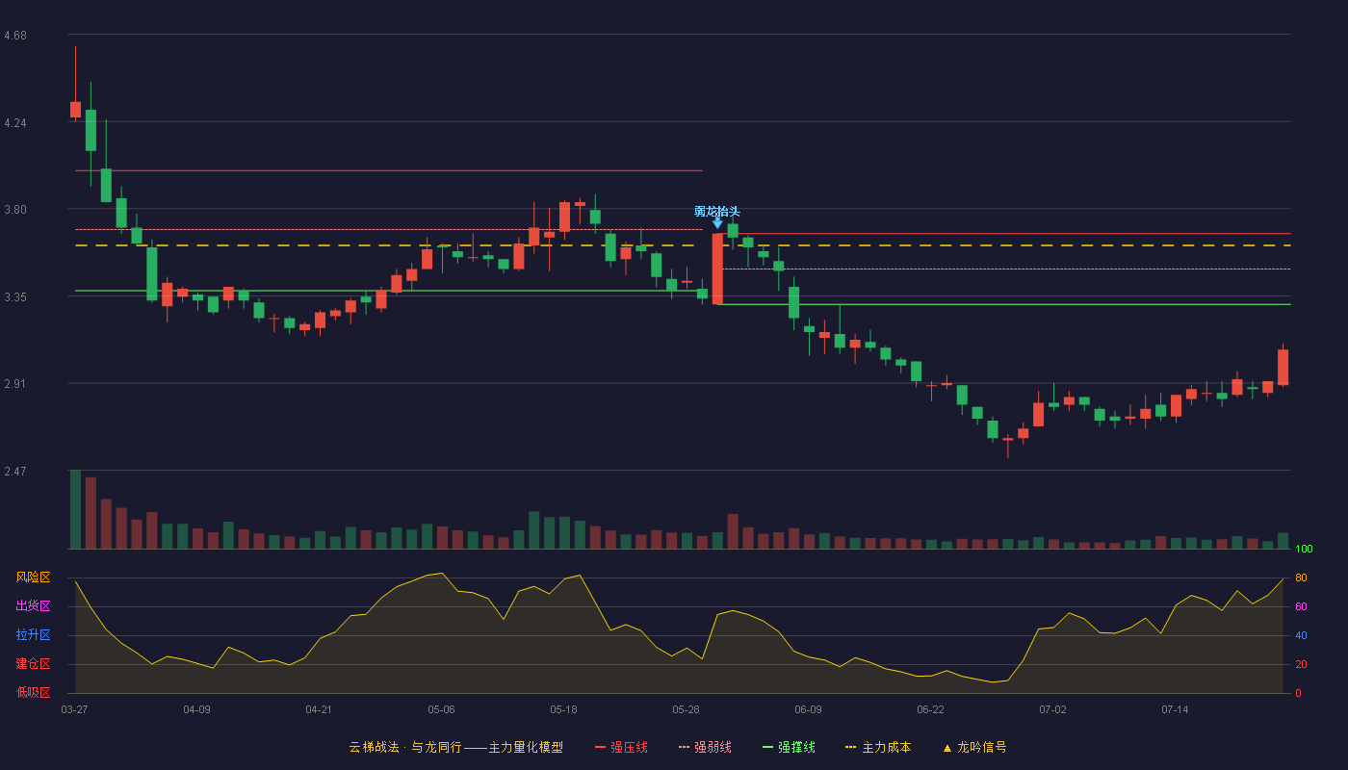Click the 弱龙抬头 annotation label
The height and width of the screenshot is (770, 1348).
point(717,211)
